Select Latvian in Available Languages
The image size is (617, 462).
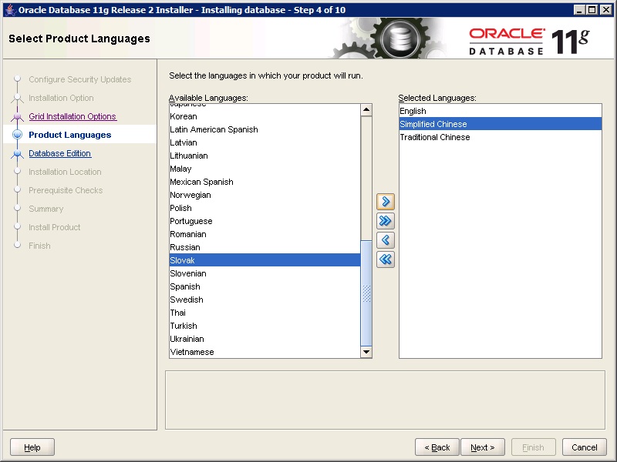(265, 142)
